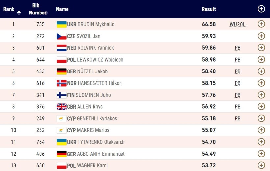Sort table by Rank column arrows
Image resolution: width=270 pixels, height=171 pixels.
19,13
